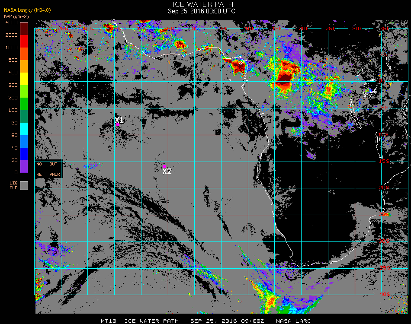Click the '30E' longitude label

[357, 29]
